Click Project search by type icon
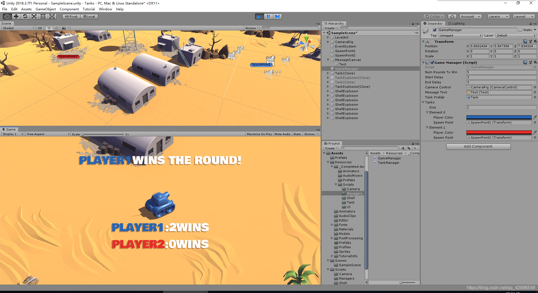Screen dimensions: 538x293 [403, 148]
